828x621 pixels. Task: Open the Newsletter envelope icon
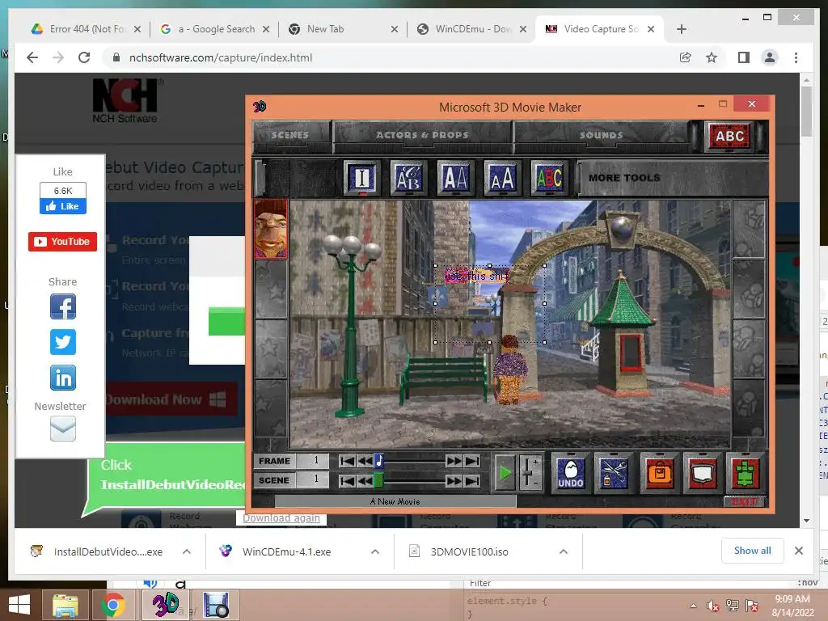tap(63, 429)
